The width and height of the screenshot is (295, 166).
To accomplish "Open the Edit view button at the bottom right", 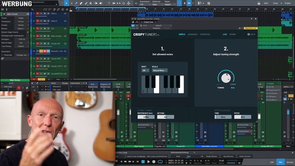I will pyautogui.click(x=272, y=162).
